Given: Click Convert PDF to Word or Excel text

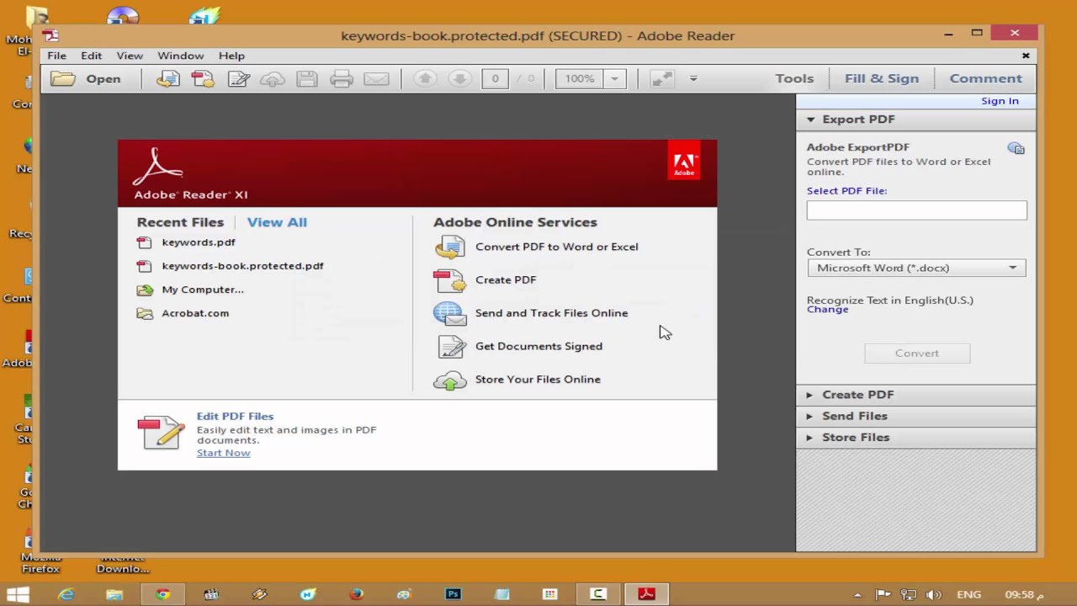Looking at the screenshot, I should [557, 247].
